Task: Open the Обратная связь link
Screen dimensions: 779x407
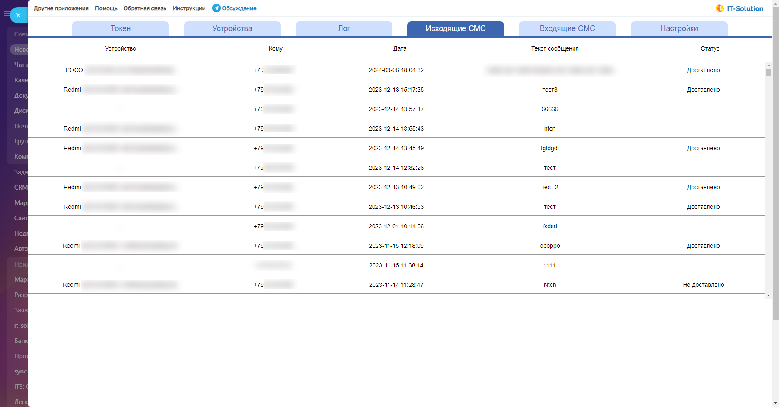Action: [x=145, y=8]
